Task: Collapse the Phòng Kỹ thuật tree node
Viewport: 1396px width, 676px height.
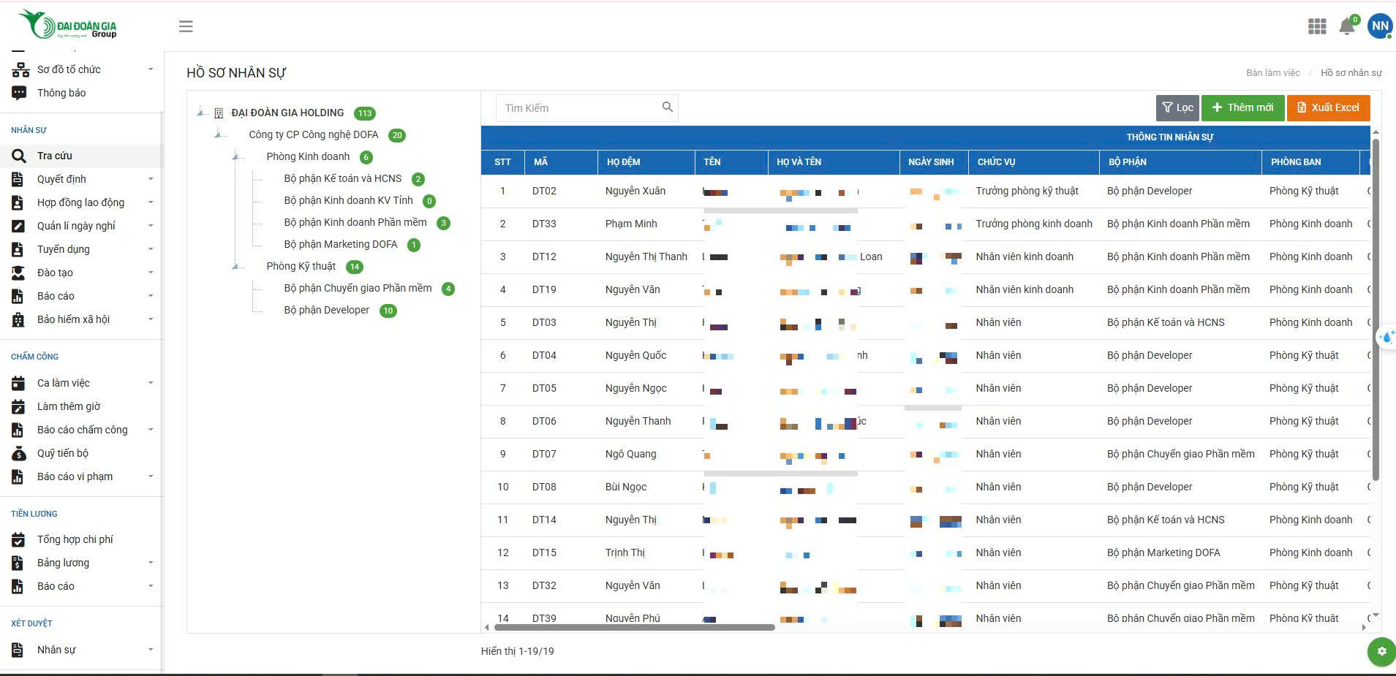Action: [x=235, y=266]
